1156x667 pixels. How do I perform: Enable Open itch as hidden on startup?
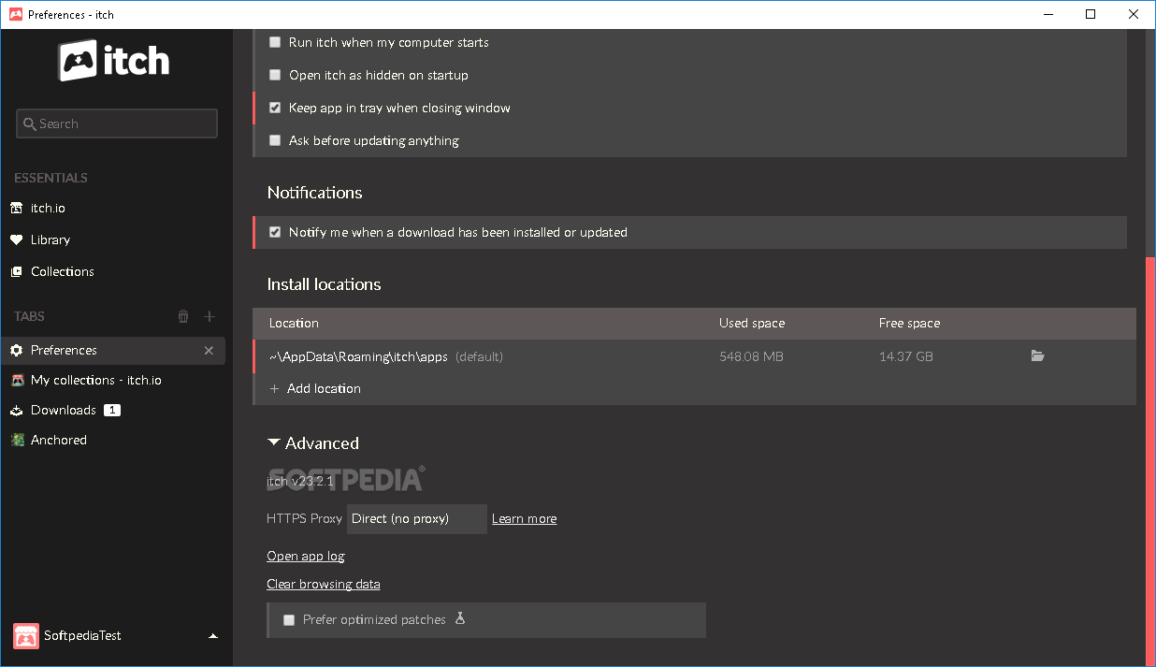point(275,75)
